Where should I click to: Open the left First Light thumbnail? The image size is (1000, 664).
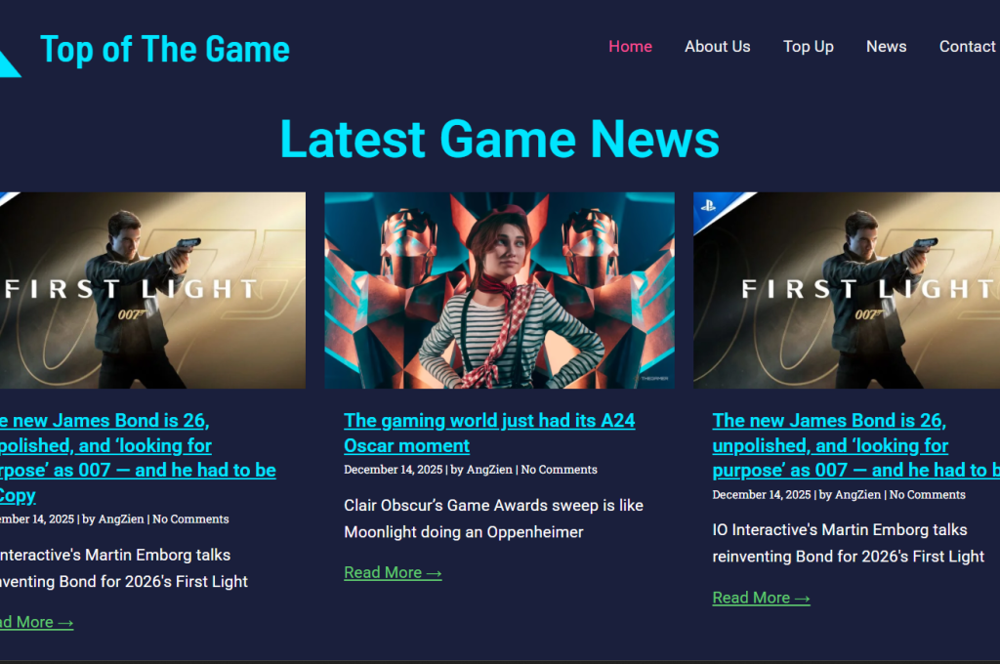click(152, 290)
